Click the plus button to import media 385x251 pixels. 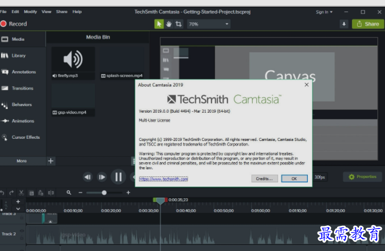point(51,161)
